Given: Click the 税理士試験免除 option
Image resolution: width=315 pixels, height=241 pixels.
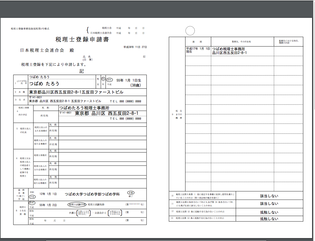Looking at the screenshot, I should (x=96, y=205).
